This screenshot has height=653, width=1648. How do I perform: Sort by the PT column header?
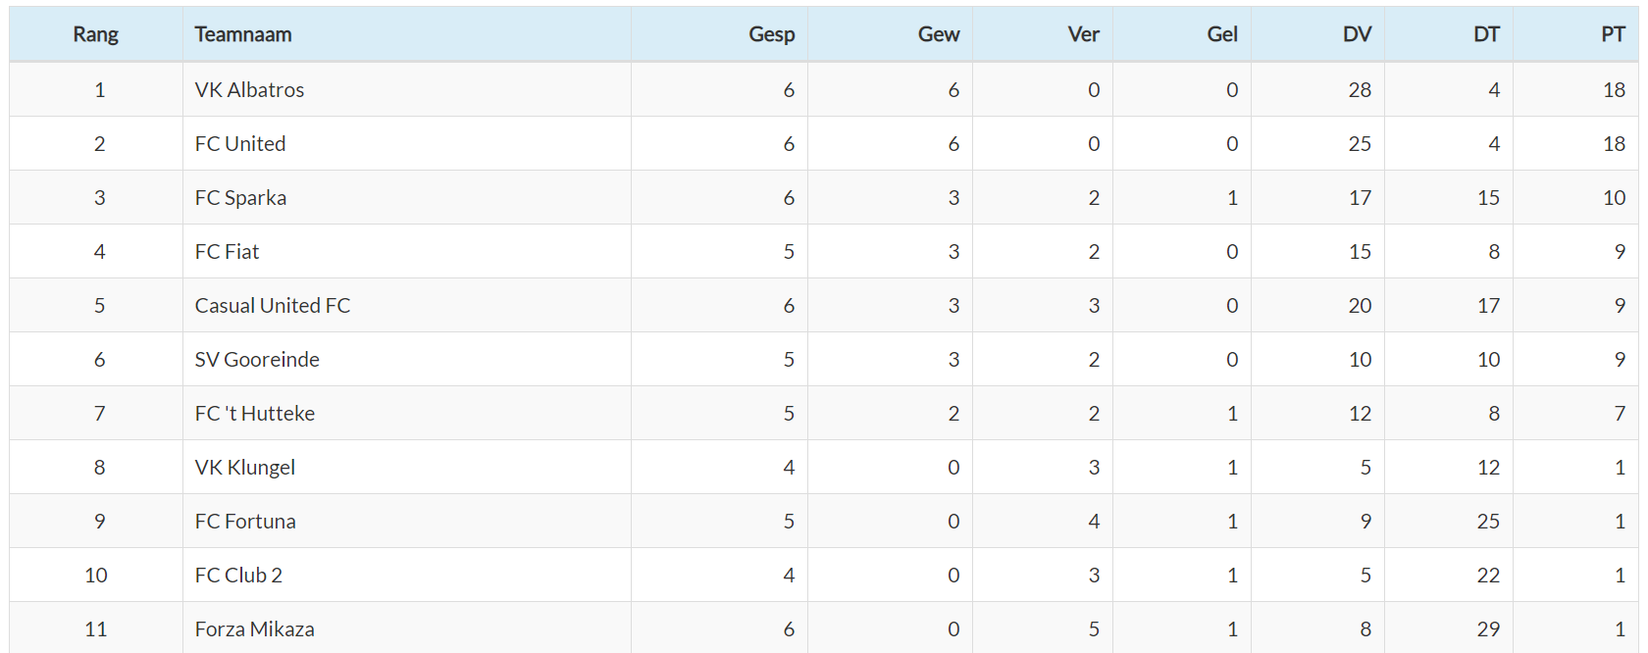click(1613, 34)
